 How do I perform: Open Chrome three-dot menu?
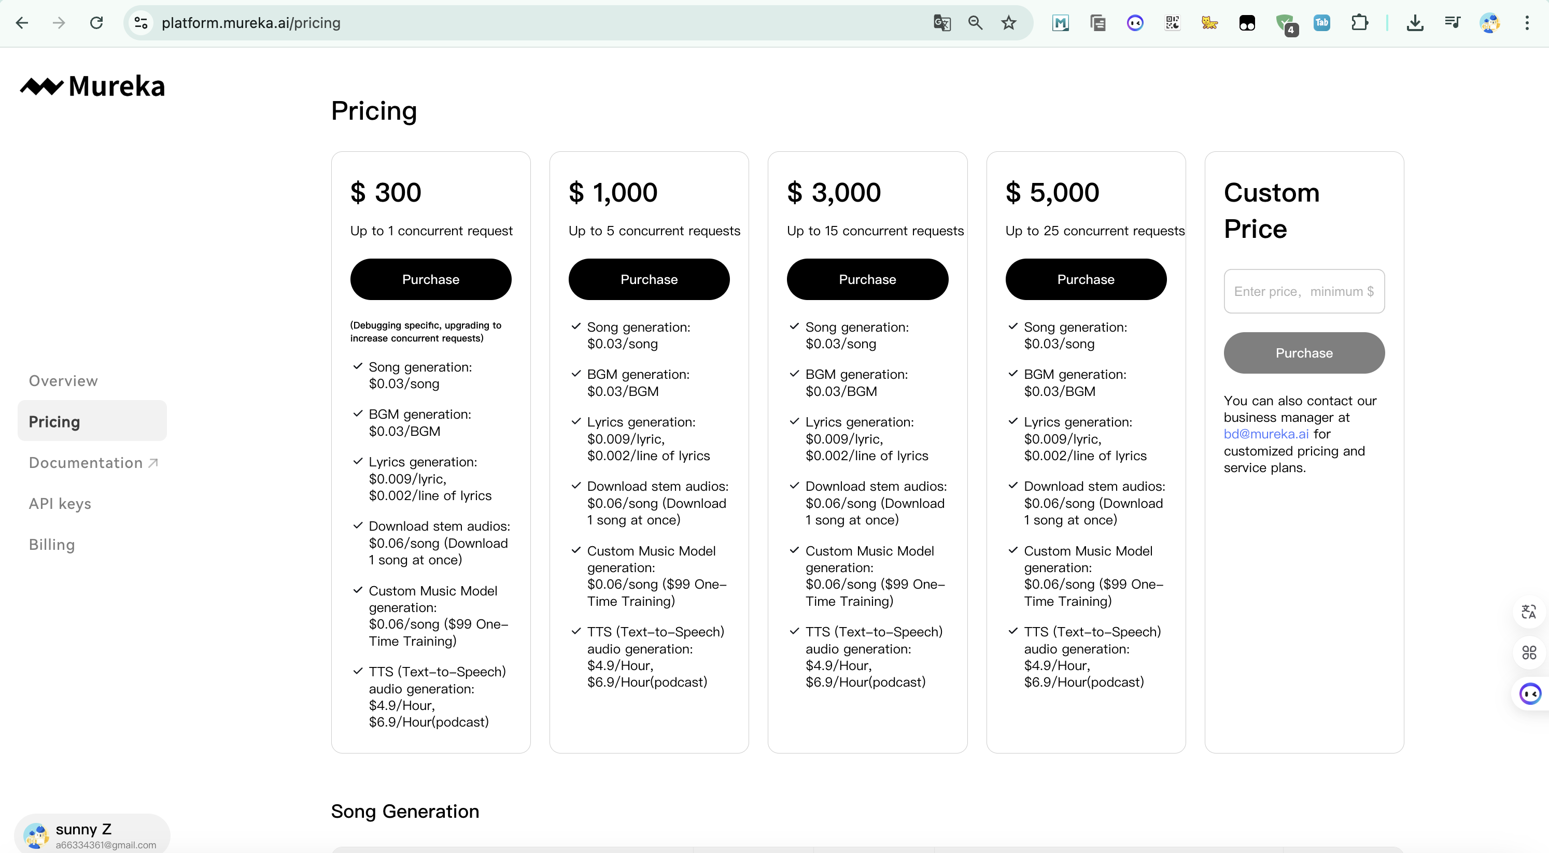pyautogui.click(x=1527, y=23)
